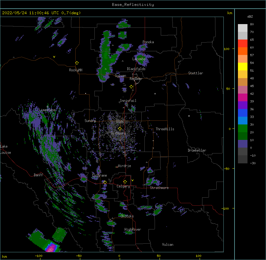Screen dimensions: 266x260
Task: Select the Limestone label
Action: (47, 110)
